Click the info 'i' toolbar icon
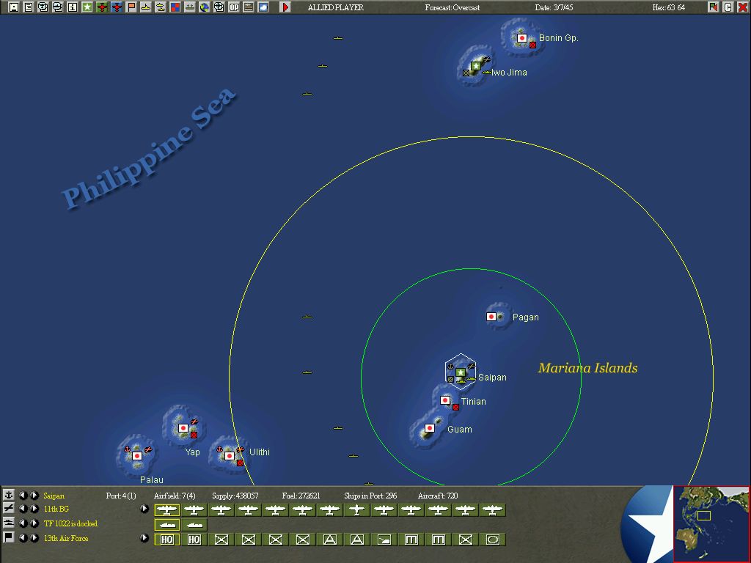The width and height of the screenshot is (751, 563). tap(73, 7)
